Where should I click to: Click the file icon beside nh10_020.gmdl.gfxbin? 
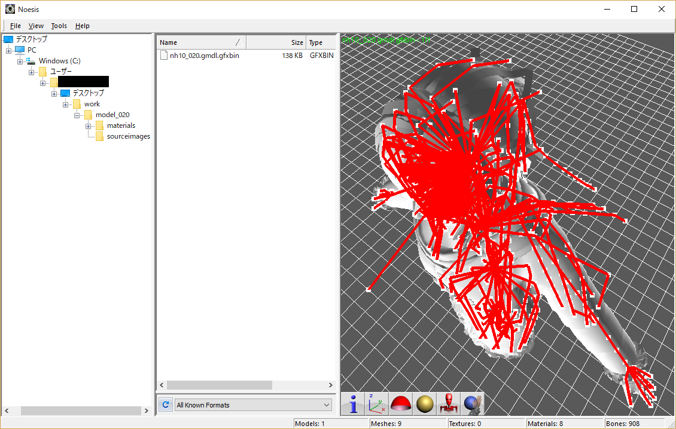(163, 55)
